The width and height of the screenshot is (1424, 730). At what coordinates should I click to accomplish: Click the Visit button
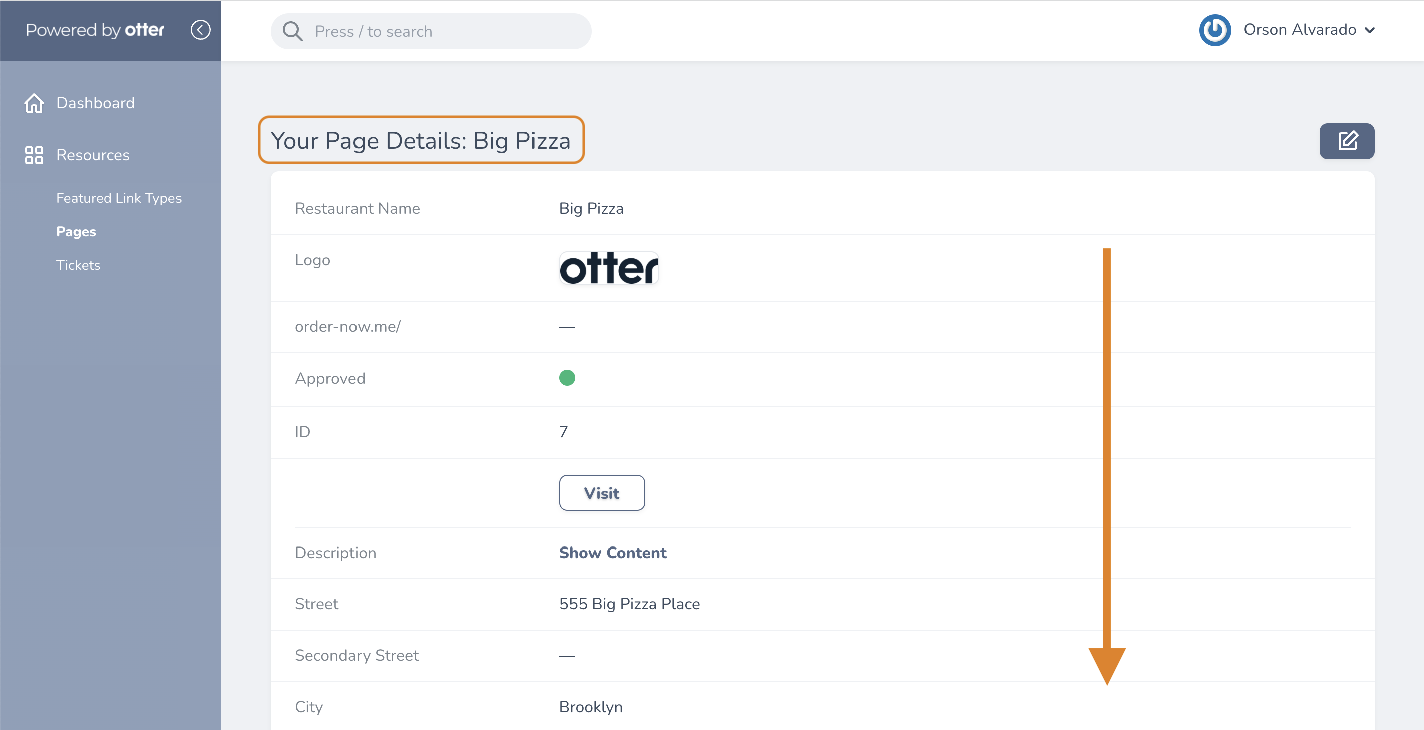pyautogui.click(x=602, y=493)
